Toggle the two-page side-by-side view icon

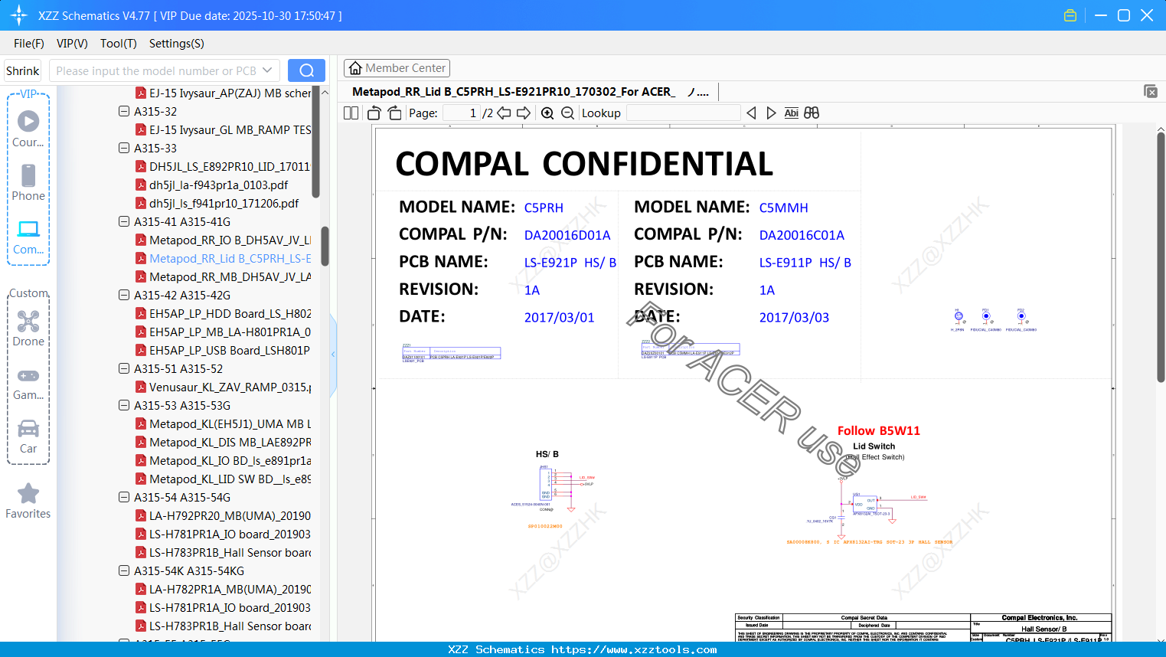click(351, 113)
